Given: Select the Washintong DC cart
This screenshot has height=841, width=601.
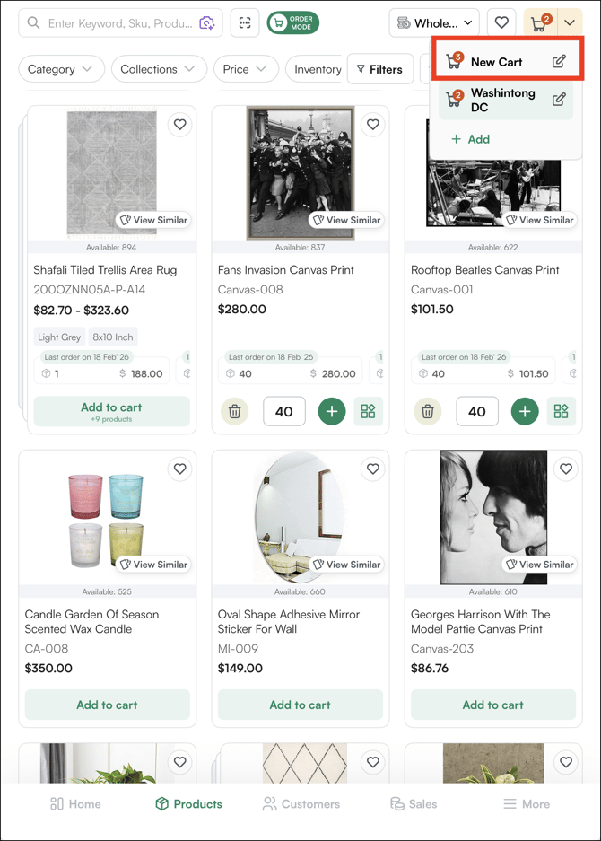Looking at the screenshot, I should (501, 100).
